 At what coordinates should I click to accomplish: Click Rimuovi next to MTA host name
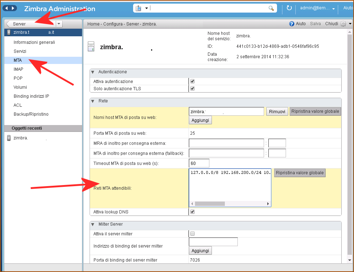pos(277,112)
